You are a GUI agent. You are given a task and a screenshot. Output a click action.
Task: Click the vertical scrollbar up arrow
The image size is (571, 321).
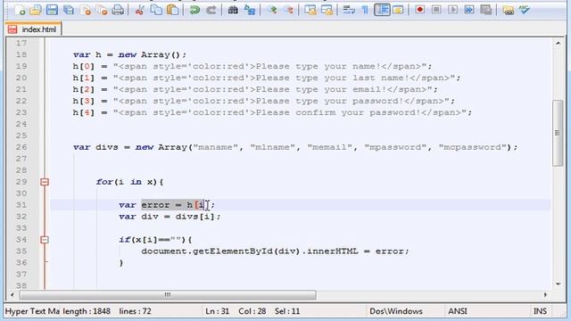558,43
